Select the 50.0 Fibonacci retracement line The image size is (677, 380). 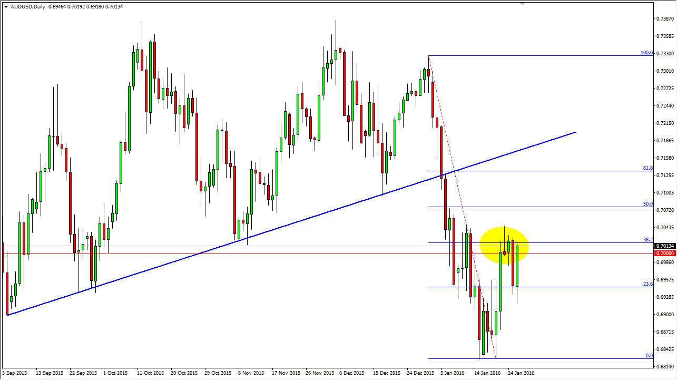coord(537,206)
